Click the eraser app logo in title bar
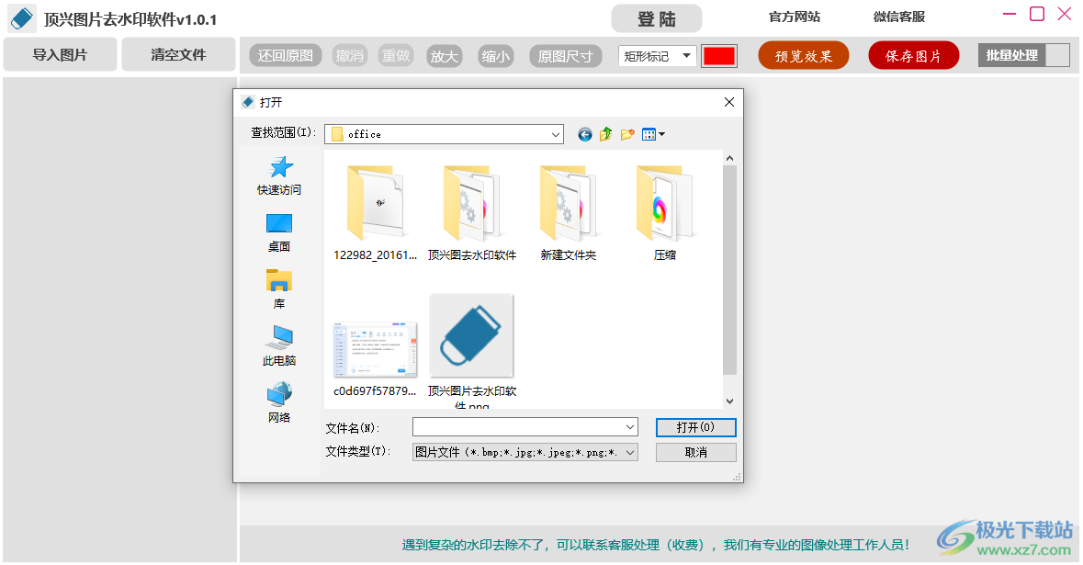The image size is (1083, 565). [21, 18]
